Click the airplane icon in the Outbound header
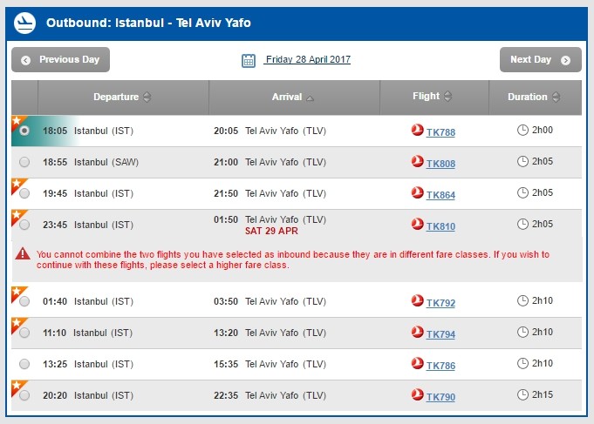 24,23
